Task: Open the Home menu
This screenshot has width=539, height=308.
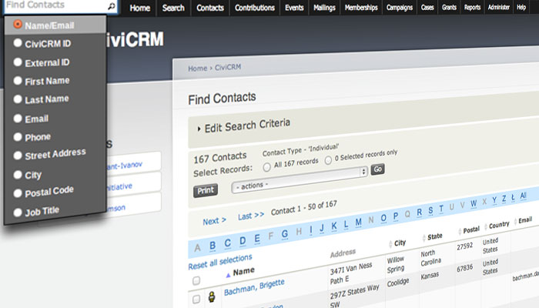Action: [140, 8]
